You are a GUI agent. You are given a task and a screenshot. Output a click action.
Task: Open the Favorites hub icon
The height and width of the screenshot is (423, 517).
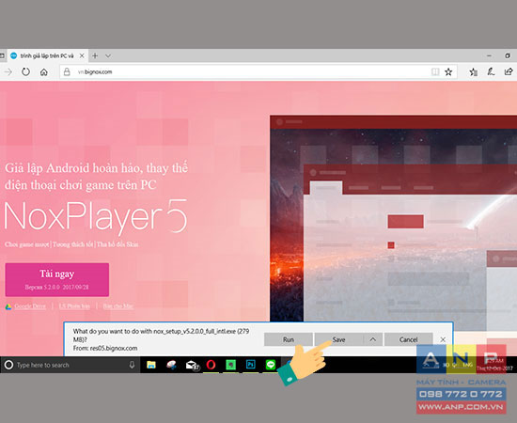[474, 71]
